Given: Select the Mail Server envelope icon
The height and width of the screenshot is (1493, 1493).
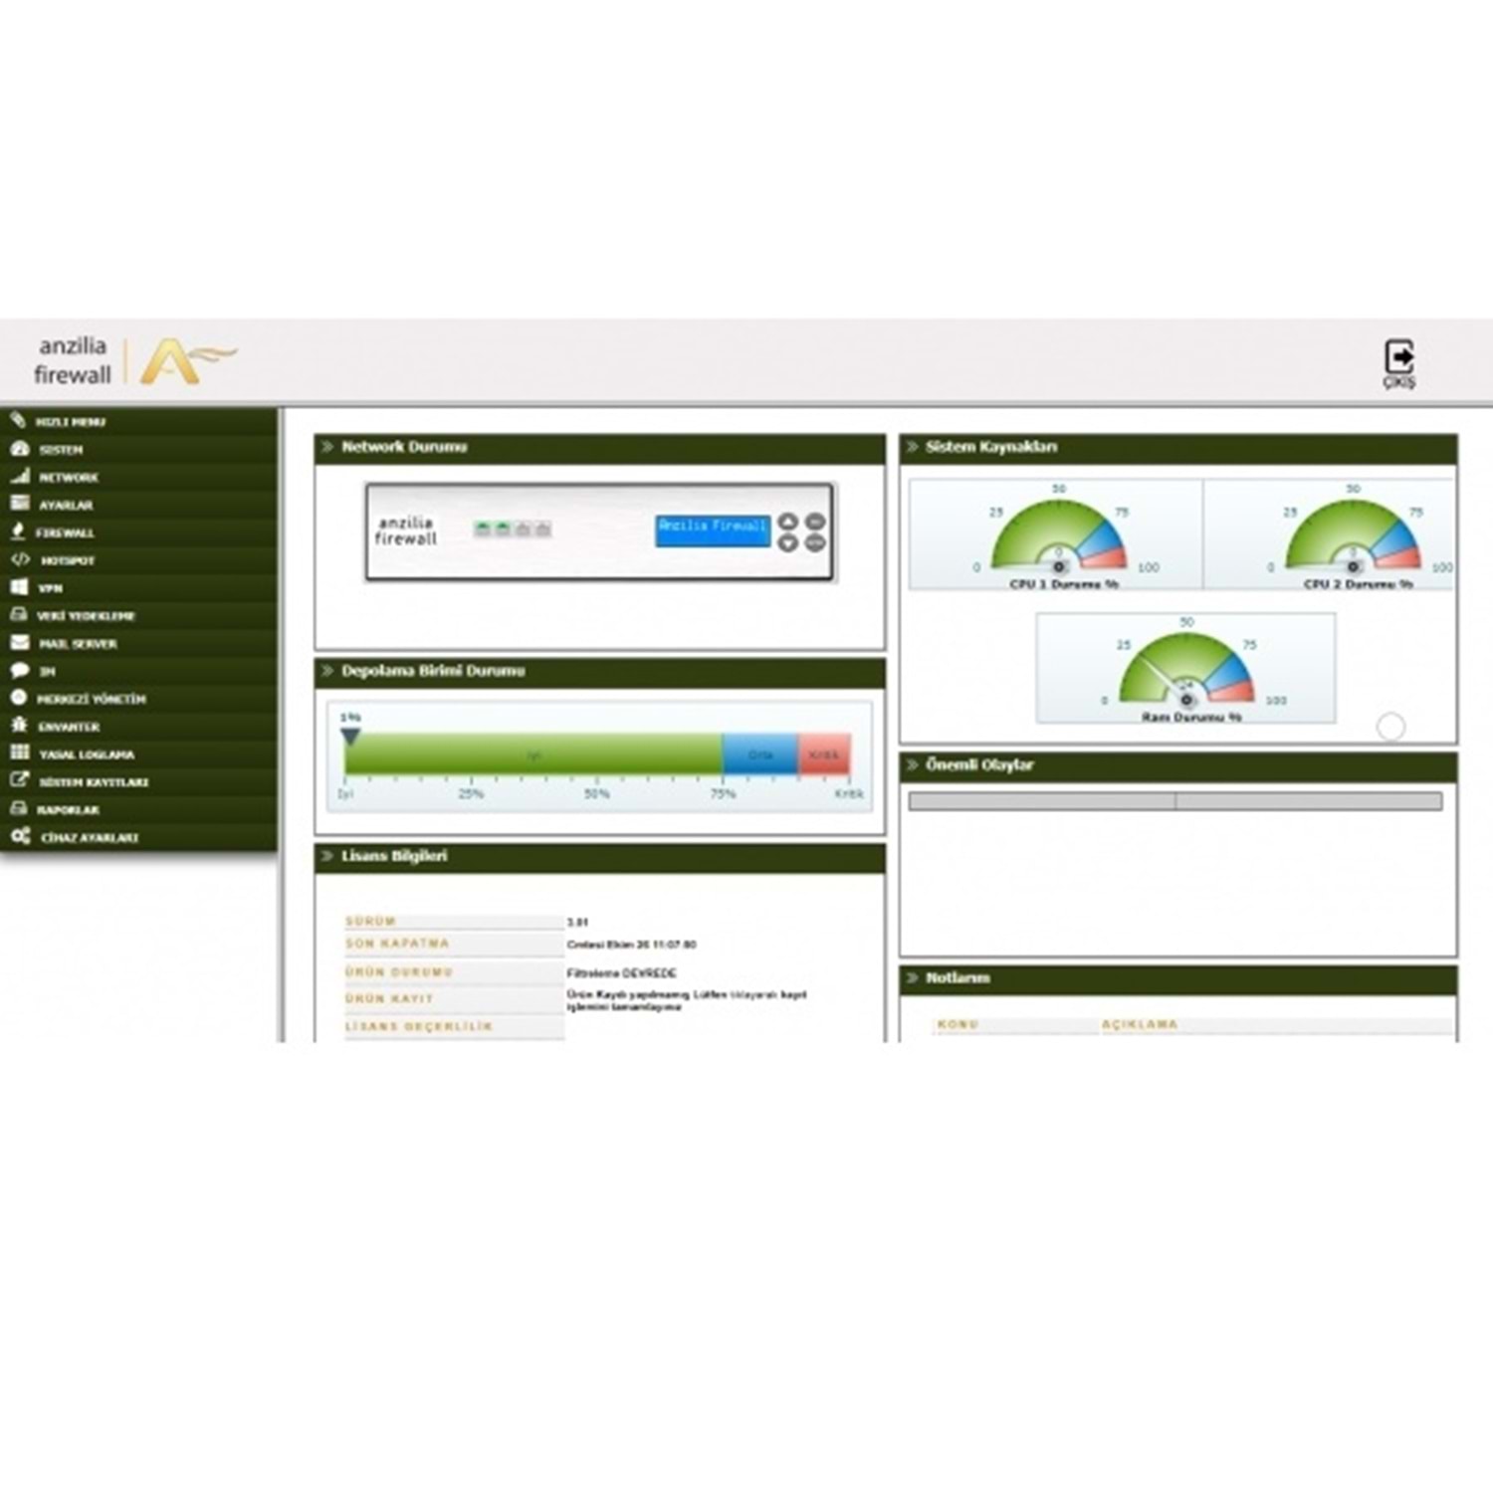Looking at the screenshot, I should (20, 643).
